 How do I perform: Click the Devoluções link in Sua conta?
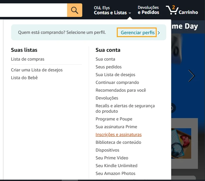click(107, 98)
